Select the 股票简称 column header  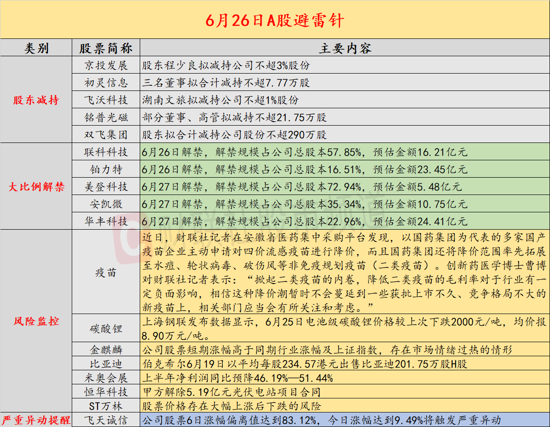click(x=106, y=48)
